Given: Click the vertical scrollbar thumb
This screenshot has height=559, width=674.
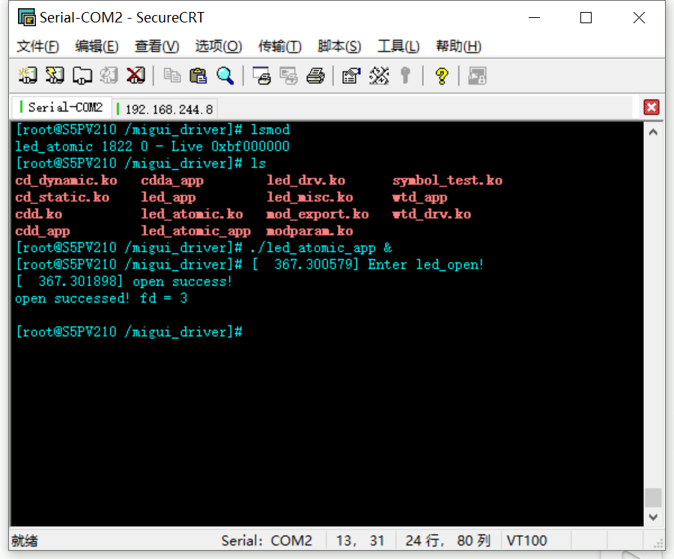Looking at the screenshot, I should pos(653,498).
